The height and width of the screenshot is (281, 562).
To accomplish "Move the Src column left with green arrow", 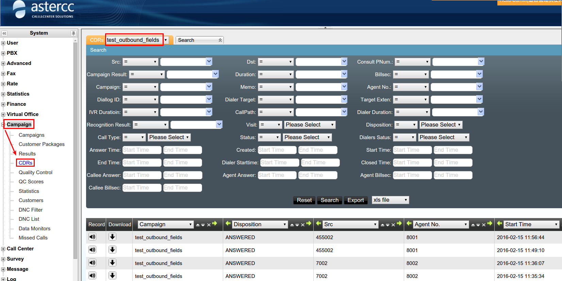I will coord(318,224).
